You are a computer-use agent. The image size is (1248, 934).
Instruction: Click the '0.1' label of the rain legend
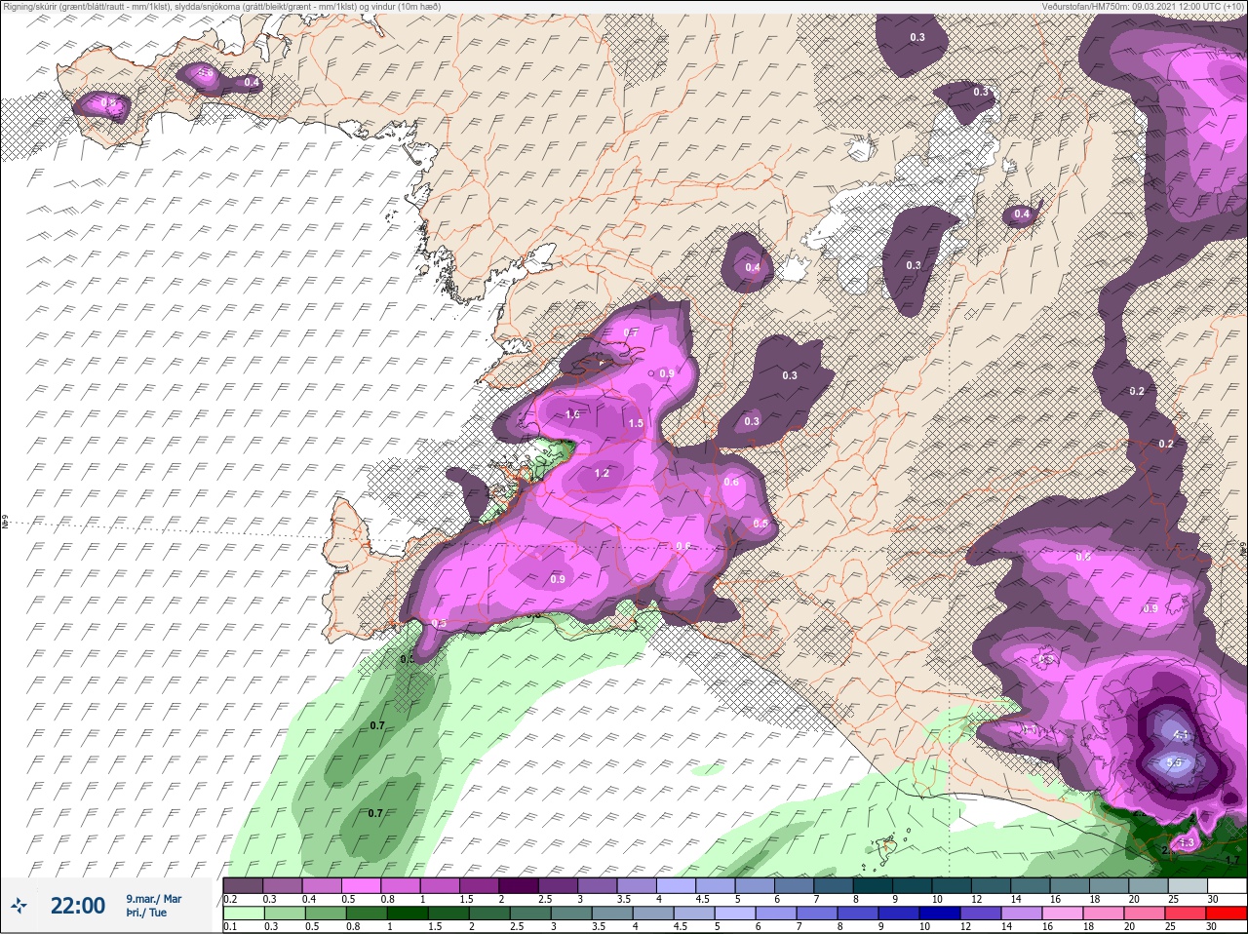[x=230, y=925]
